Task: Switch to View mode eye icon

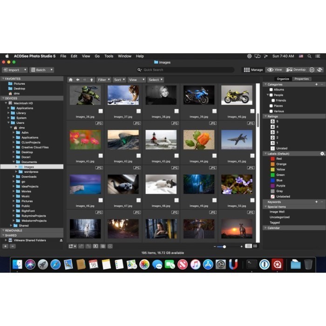Action: pyautogui.click(x=270, y=70)
